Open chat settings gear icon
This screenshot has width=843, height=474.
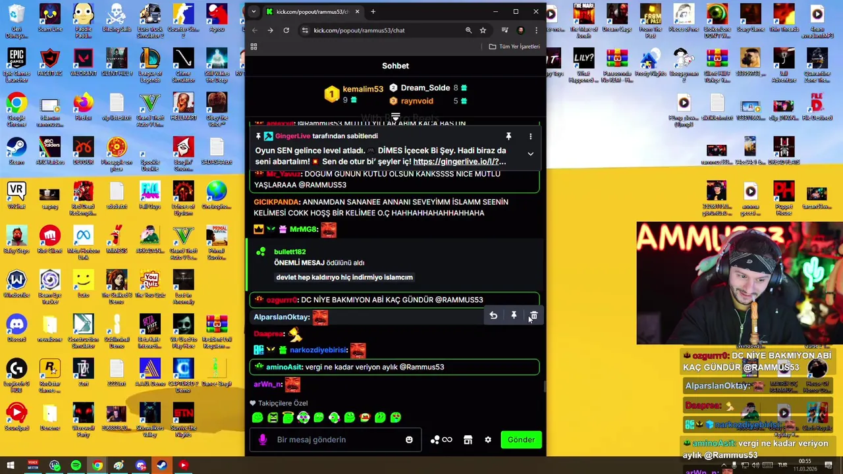point(488,440)
